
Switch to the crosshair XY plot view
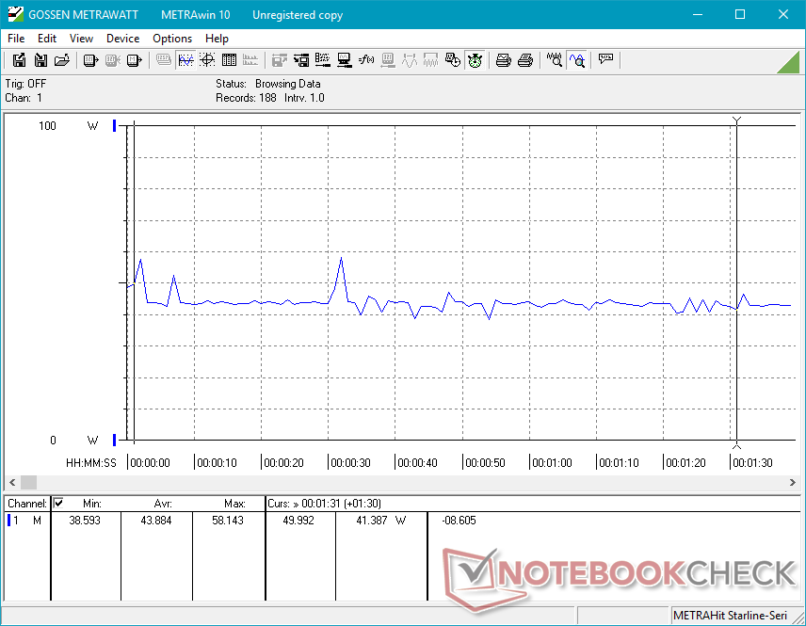coord(207,60)
